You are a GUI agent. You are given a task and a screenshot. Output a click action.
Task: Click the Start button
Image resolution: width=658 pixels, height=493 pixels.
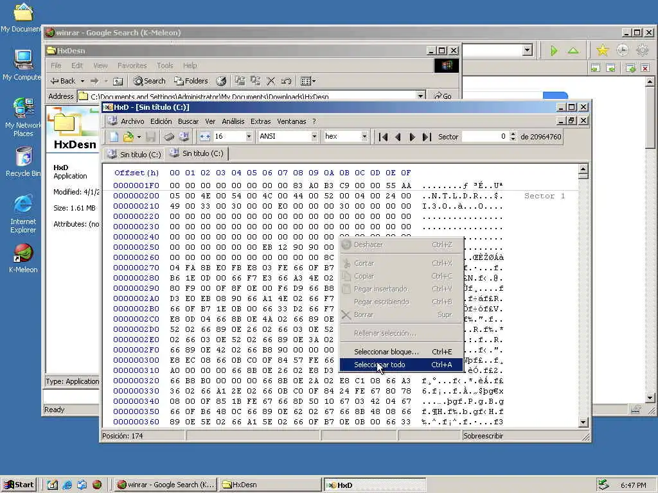pyautogui.click(x=19, y=485)
